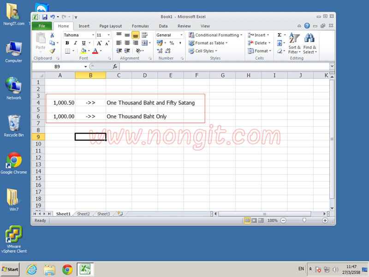
Task: Switch to Page Layout view in status bar
Action: pos(254,221)
